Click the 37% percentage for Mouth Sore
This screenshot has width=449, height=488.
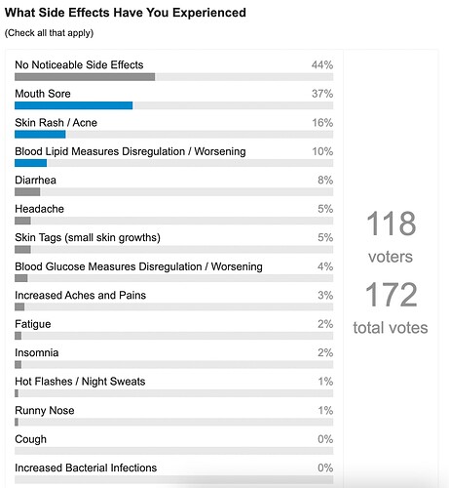tap(322, 94)
